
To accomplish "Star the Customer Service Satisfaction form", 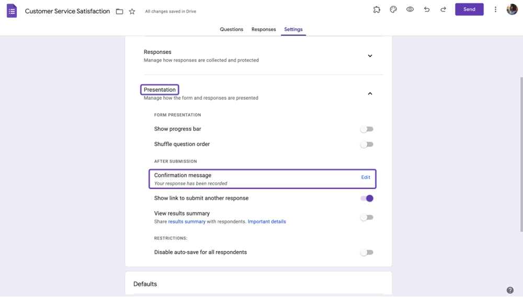I will click(132, 11).
